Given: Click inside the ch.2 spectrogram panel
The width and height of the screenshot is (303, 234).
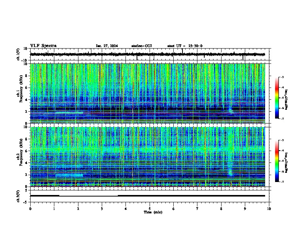Looking at the screenshot, I should click(x=147, y=157).
